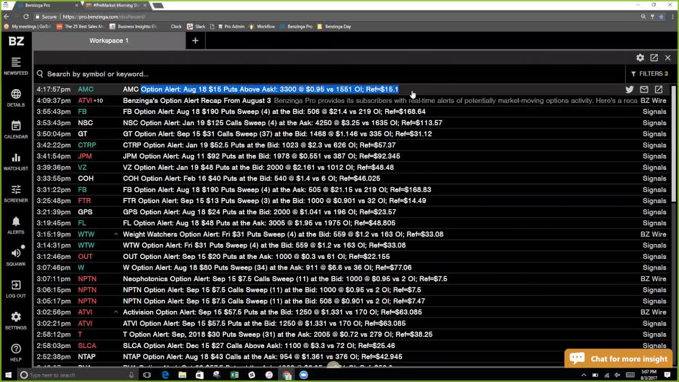The image size is (679, 382).
Task: Open Microsoft Edge from the taskbar
Action: [165, 375]
